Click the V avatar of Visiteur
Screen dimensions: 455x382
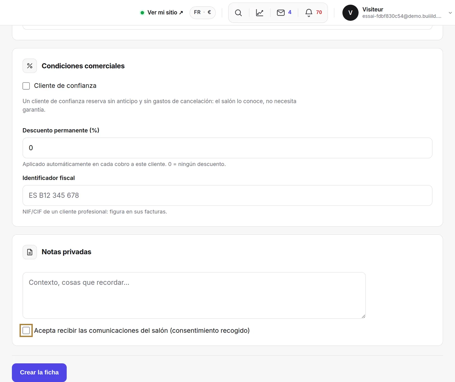coord(350,13)
